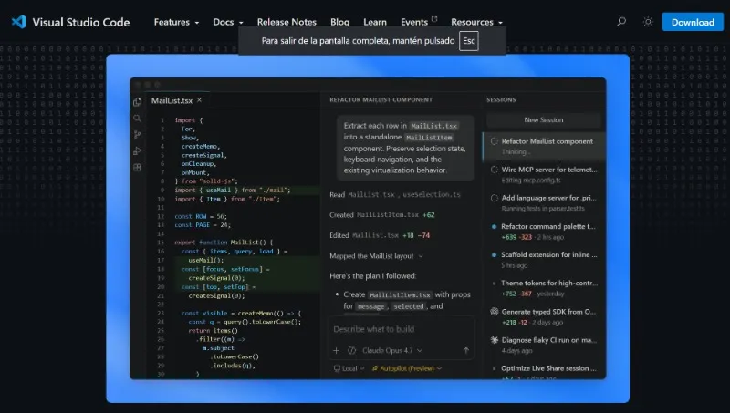Open the Local target dropdown
The width and height of the screenshot is (730, 413).
coord(349,368)
